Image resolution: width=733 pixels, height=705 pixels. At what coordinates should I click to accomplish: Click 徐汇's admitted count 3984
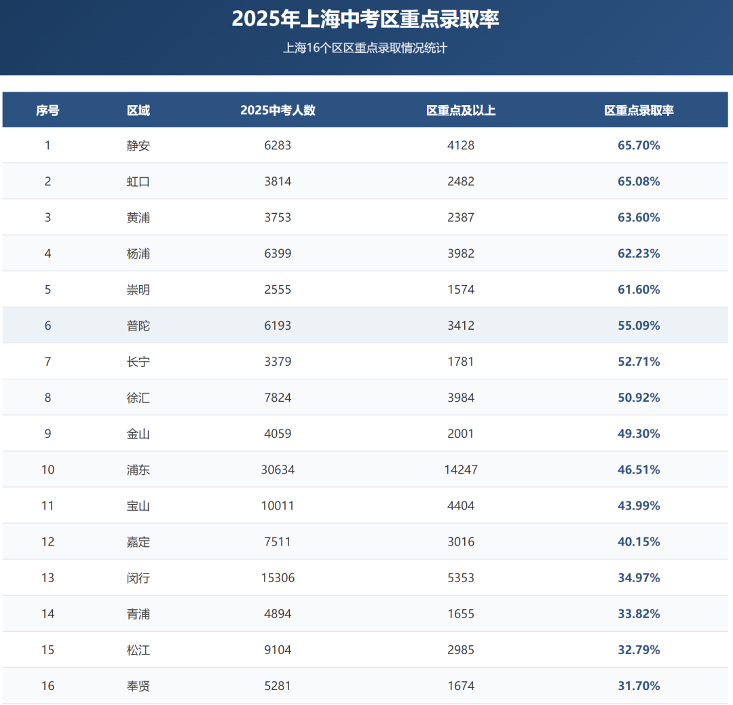coord(461,398)
